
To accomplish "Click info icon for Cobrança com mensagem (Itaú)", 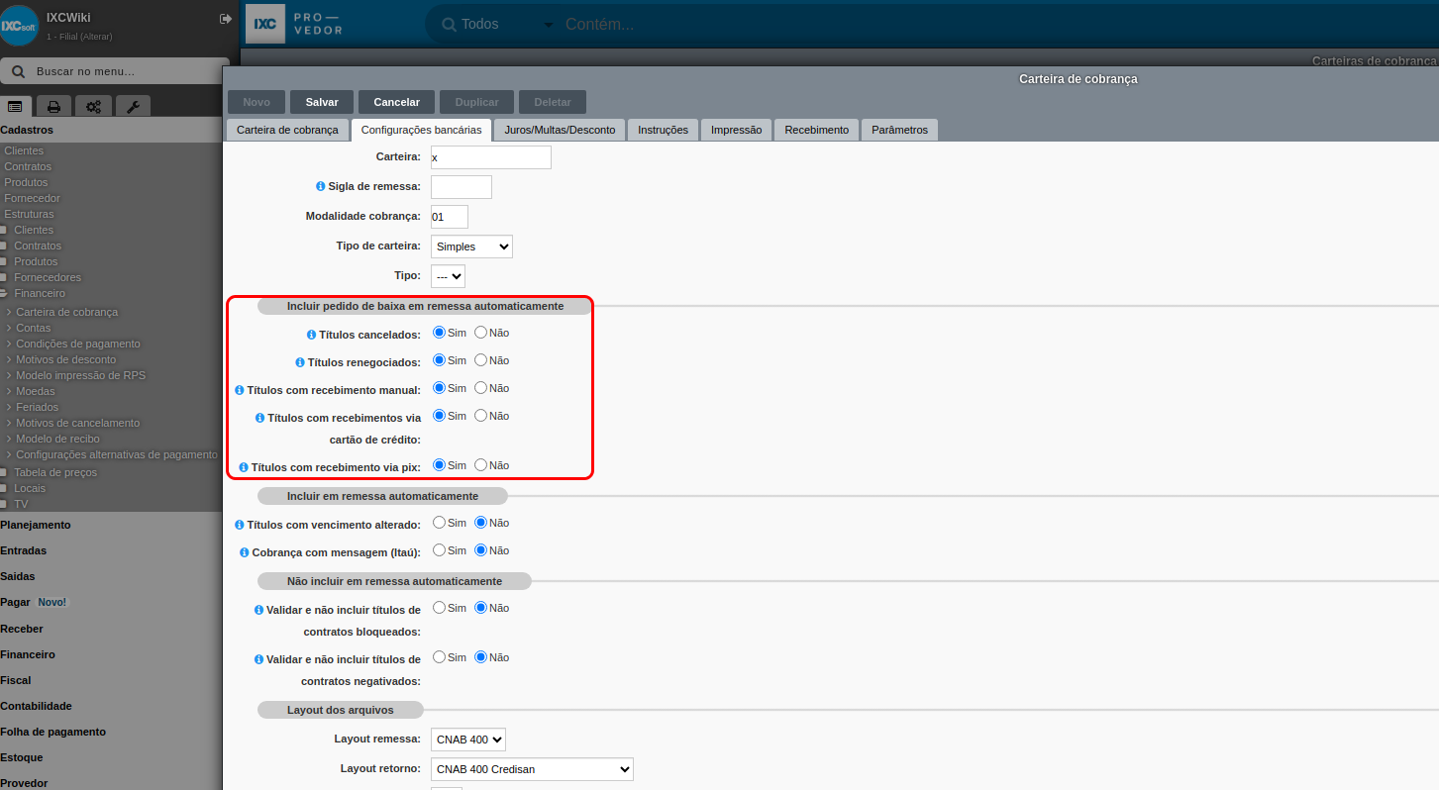I will (244, 552).
